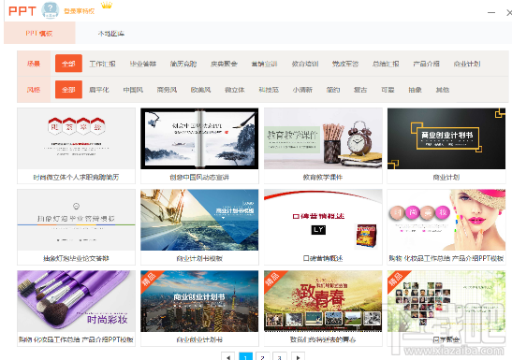Select page 1 in pagination
The image size is (512, 360).
click(245, 356)
